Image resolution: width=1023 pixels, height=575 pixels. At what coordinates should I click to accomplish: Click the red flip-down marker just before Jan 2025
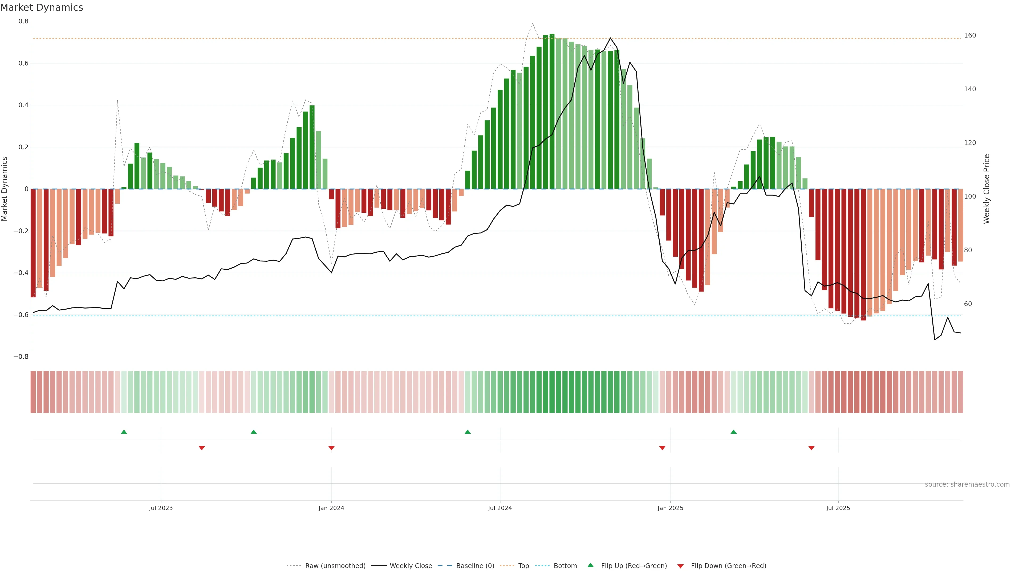point(662,448)
